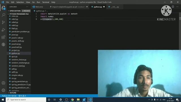Open notification center icon
The image size is (181, 102).
[x=177, y=99]
